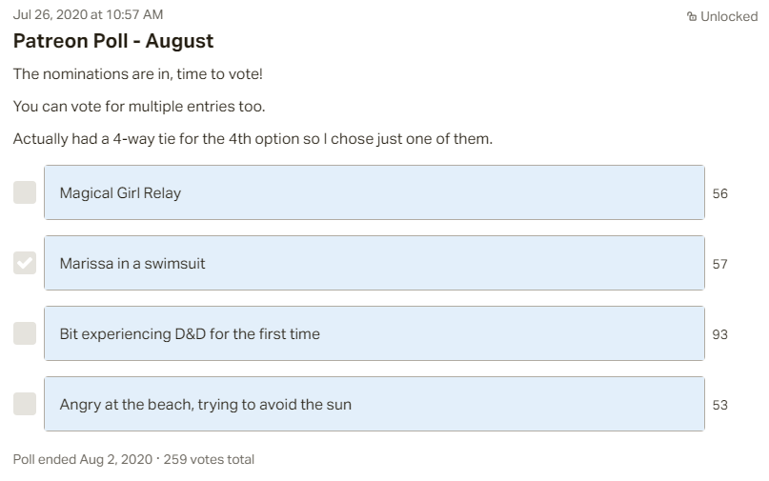Tick the checkbox for Bit experiencing D&D
The height and width of the screenshot is (481, 769).
click(x=25, y=333)
